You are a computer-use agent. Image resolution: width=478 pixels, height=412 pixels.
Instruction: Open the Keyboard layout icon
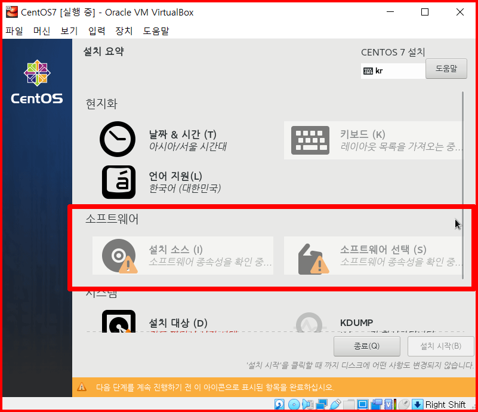tap(310, 140)
